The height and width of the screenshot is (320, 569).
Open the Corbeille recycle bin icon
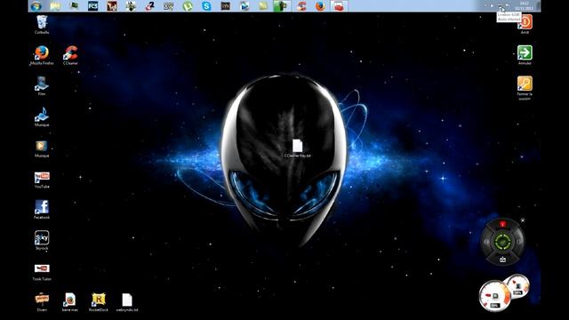click(x=42, y=25)
